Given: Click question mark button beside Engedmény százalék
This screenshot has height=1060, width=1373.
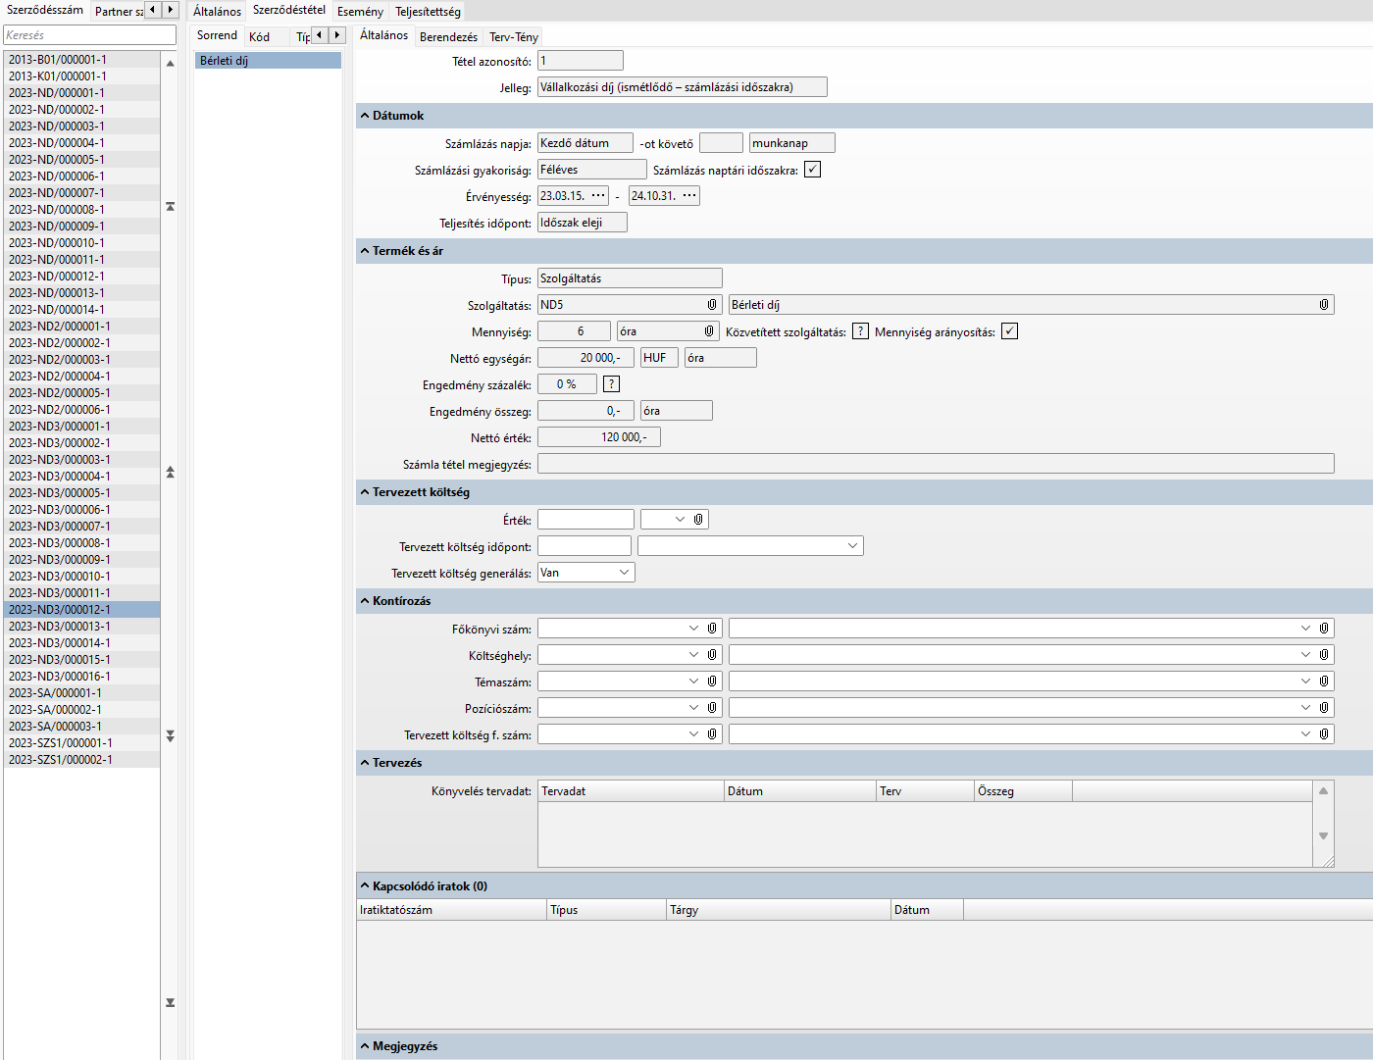Looking at the screenshot, I should pyautogui.click(x=611, y=384).
